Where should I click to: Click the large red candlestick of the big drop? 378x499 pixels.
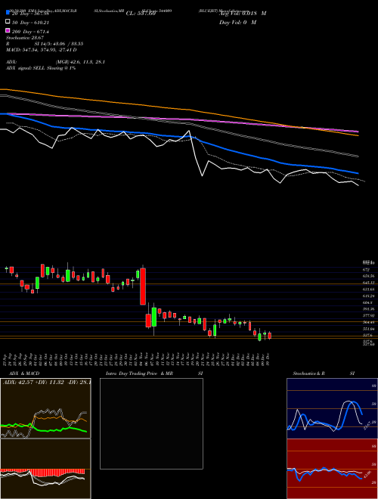pyautogui.click(x=143, y=287)
